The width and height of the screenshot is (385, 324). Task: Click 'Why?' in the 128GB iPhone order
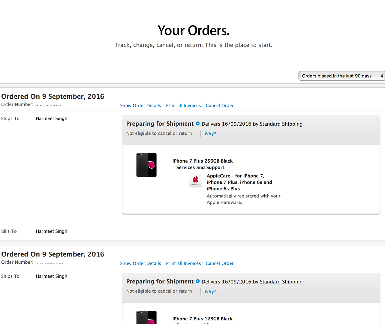[x=210, y=292]
